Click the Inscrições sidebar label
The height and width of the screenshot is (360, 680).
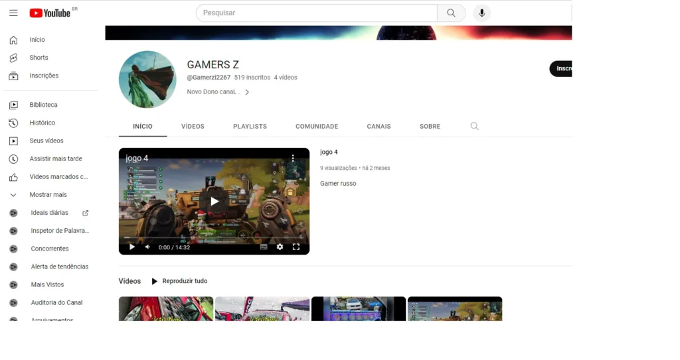pyautogui.click(x=44, y=76)
